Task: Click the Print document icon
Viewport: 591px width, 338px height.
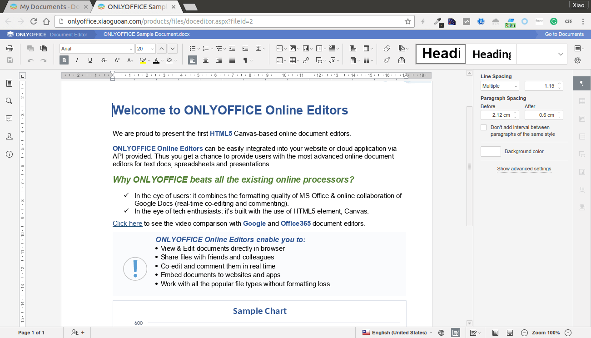Action: coord(10,49)
